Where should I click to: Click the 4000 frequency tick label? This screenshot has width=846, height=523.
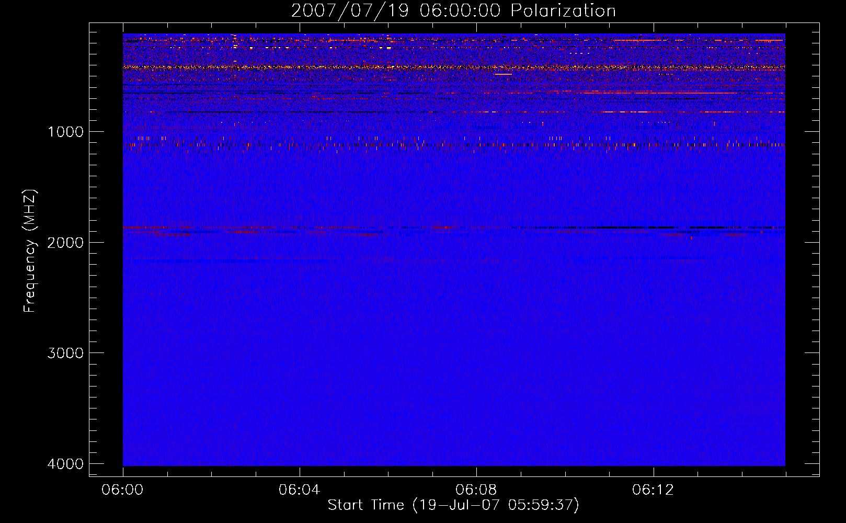[65, 464]
